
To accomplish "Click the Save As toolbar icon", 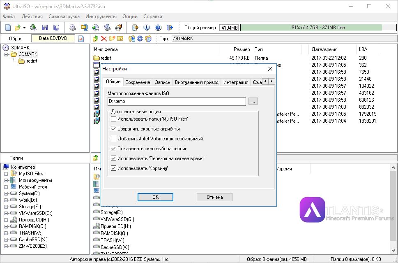I will tap(56, 28).
